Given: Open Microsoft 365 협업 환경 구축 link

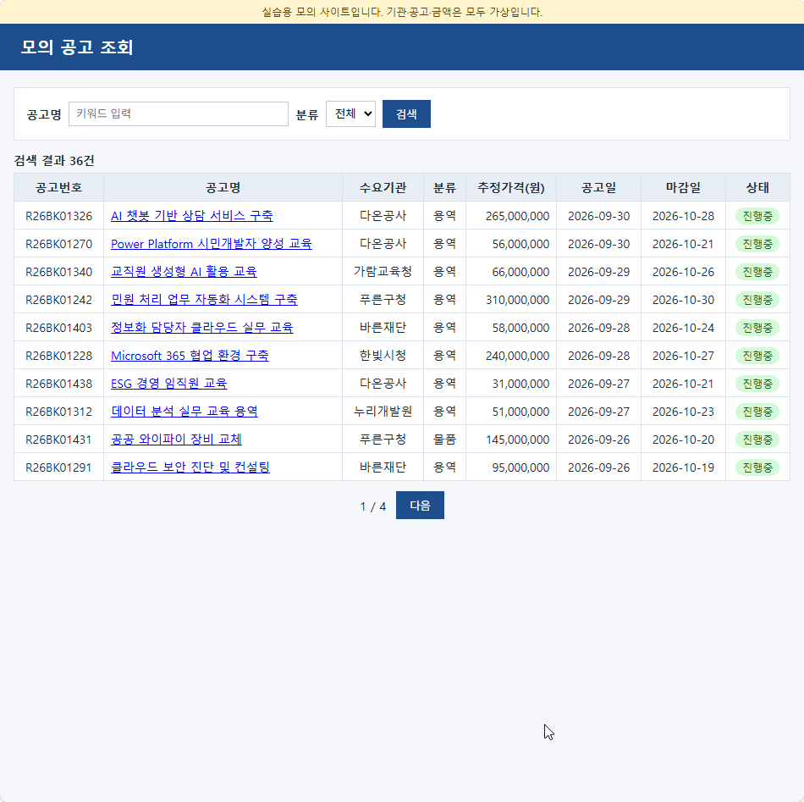Looking at the screenshot, I should click(190, 356).
